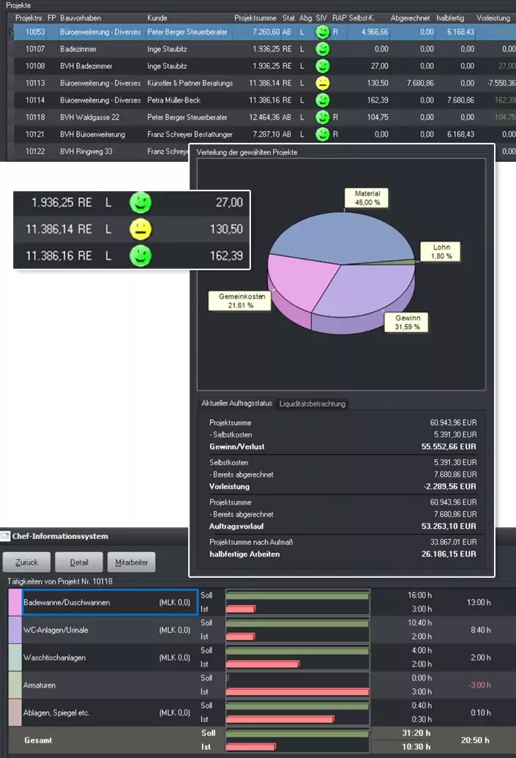This screenshot has width=516, height=758.
Task: Open Aktueller Auftragsstatus tab
Action: click(236, 404)
